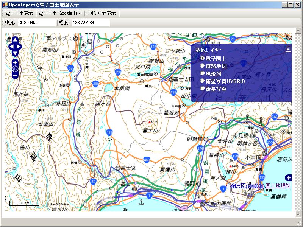This screenshot has width=303, height=227.
Task: Click the globe zoom-to-world-extent icon
Action: point(15,68)
